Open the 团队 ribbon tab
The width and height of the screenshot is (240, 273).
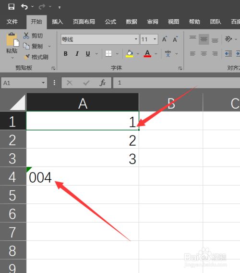[x=216, y=22]
